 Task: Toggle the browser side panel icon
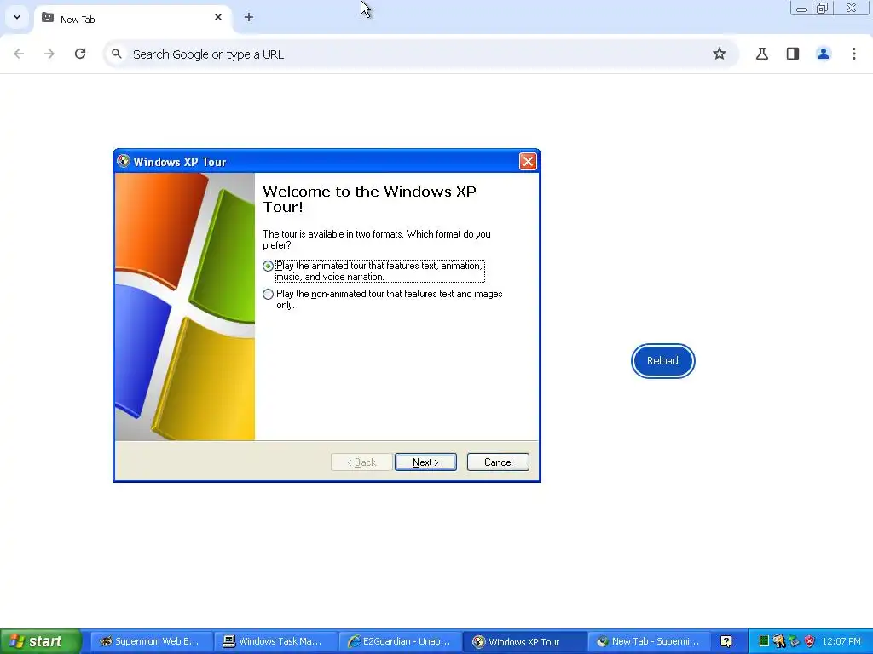tap(793, 54)
